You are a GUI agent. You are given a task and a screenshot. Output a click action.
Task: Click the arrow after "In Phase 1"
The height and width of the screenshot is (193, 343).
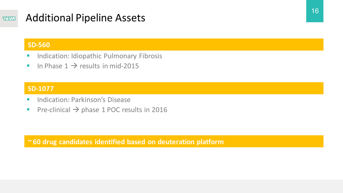tap(73, 66)
